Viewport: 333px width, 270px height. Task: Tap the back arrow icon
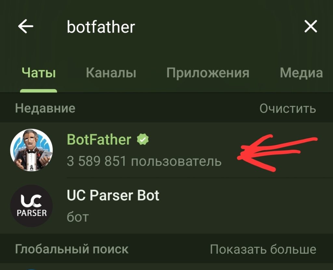point(26,26)
